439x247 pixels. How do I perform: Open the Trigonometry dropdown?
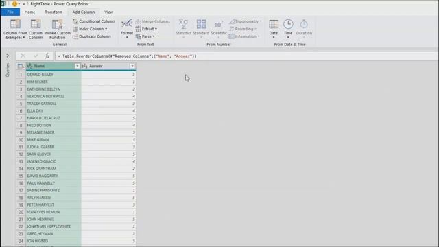point(246,21)
